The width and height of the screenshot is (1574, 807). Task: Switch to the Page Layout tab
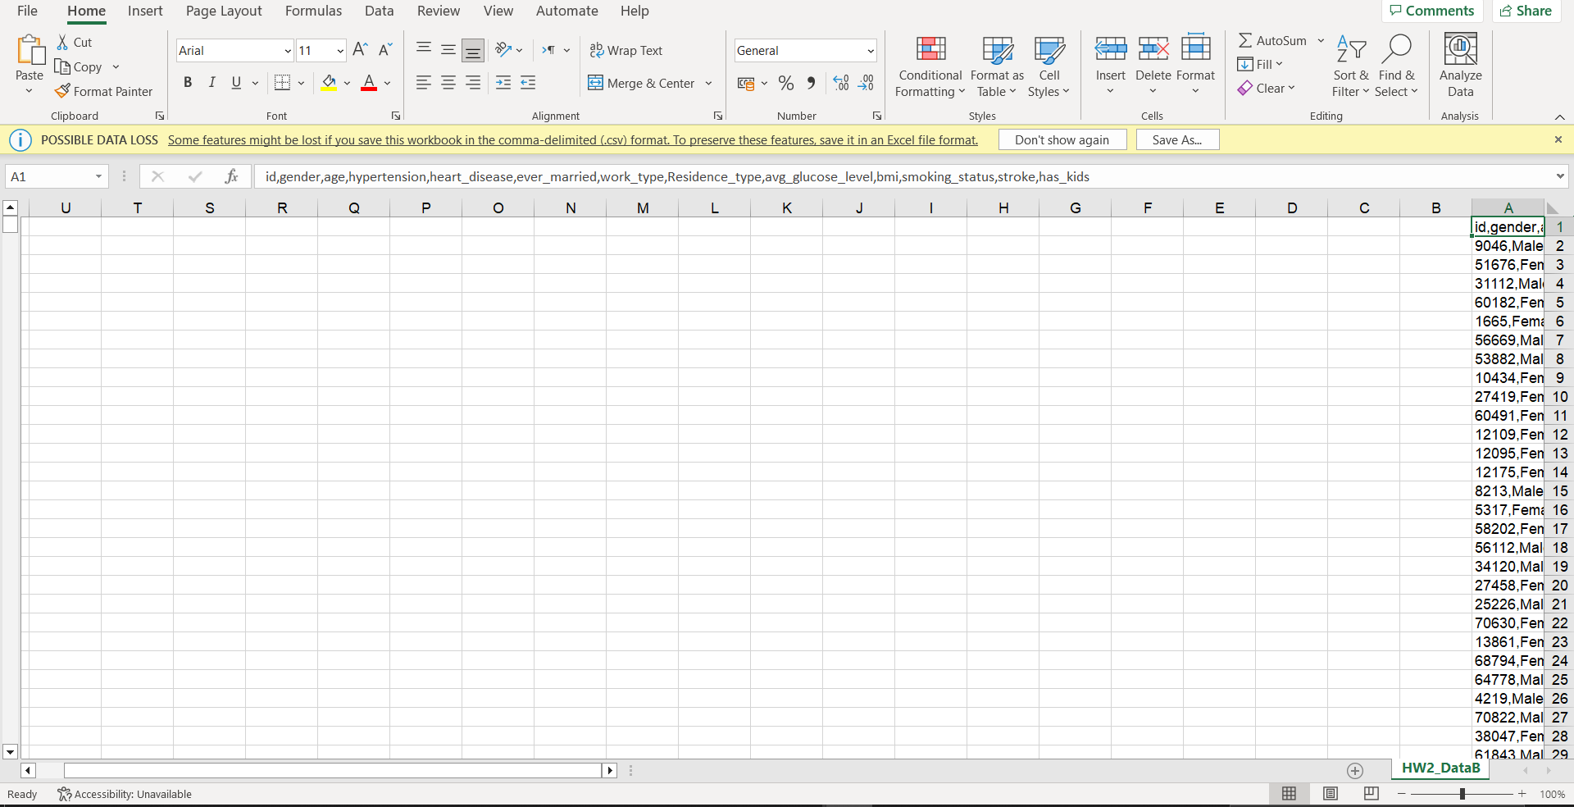[x=224, y=11]
